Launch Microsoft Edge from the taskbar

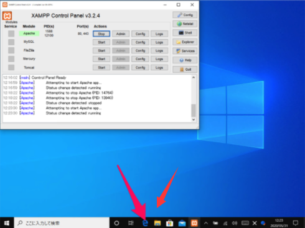(x=145, y=223)
